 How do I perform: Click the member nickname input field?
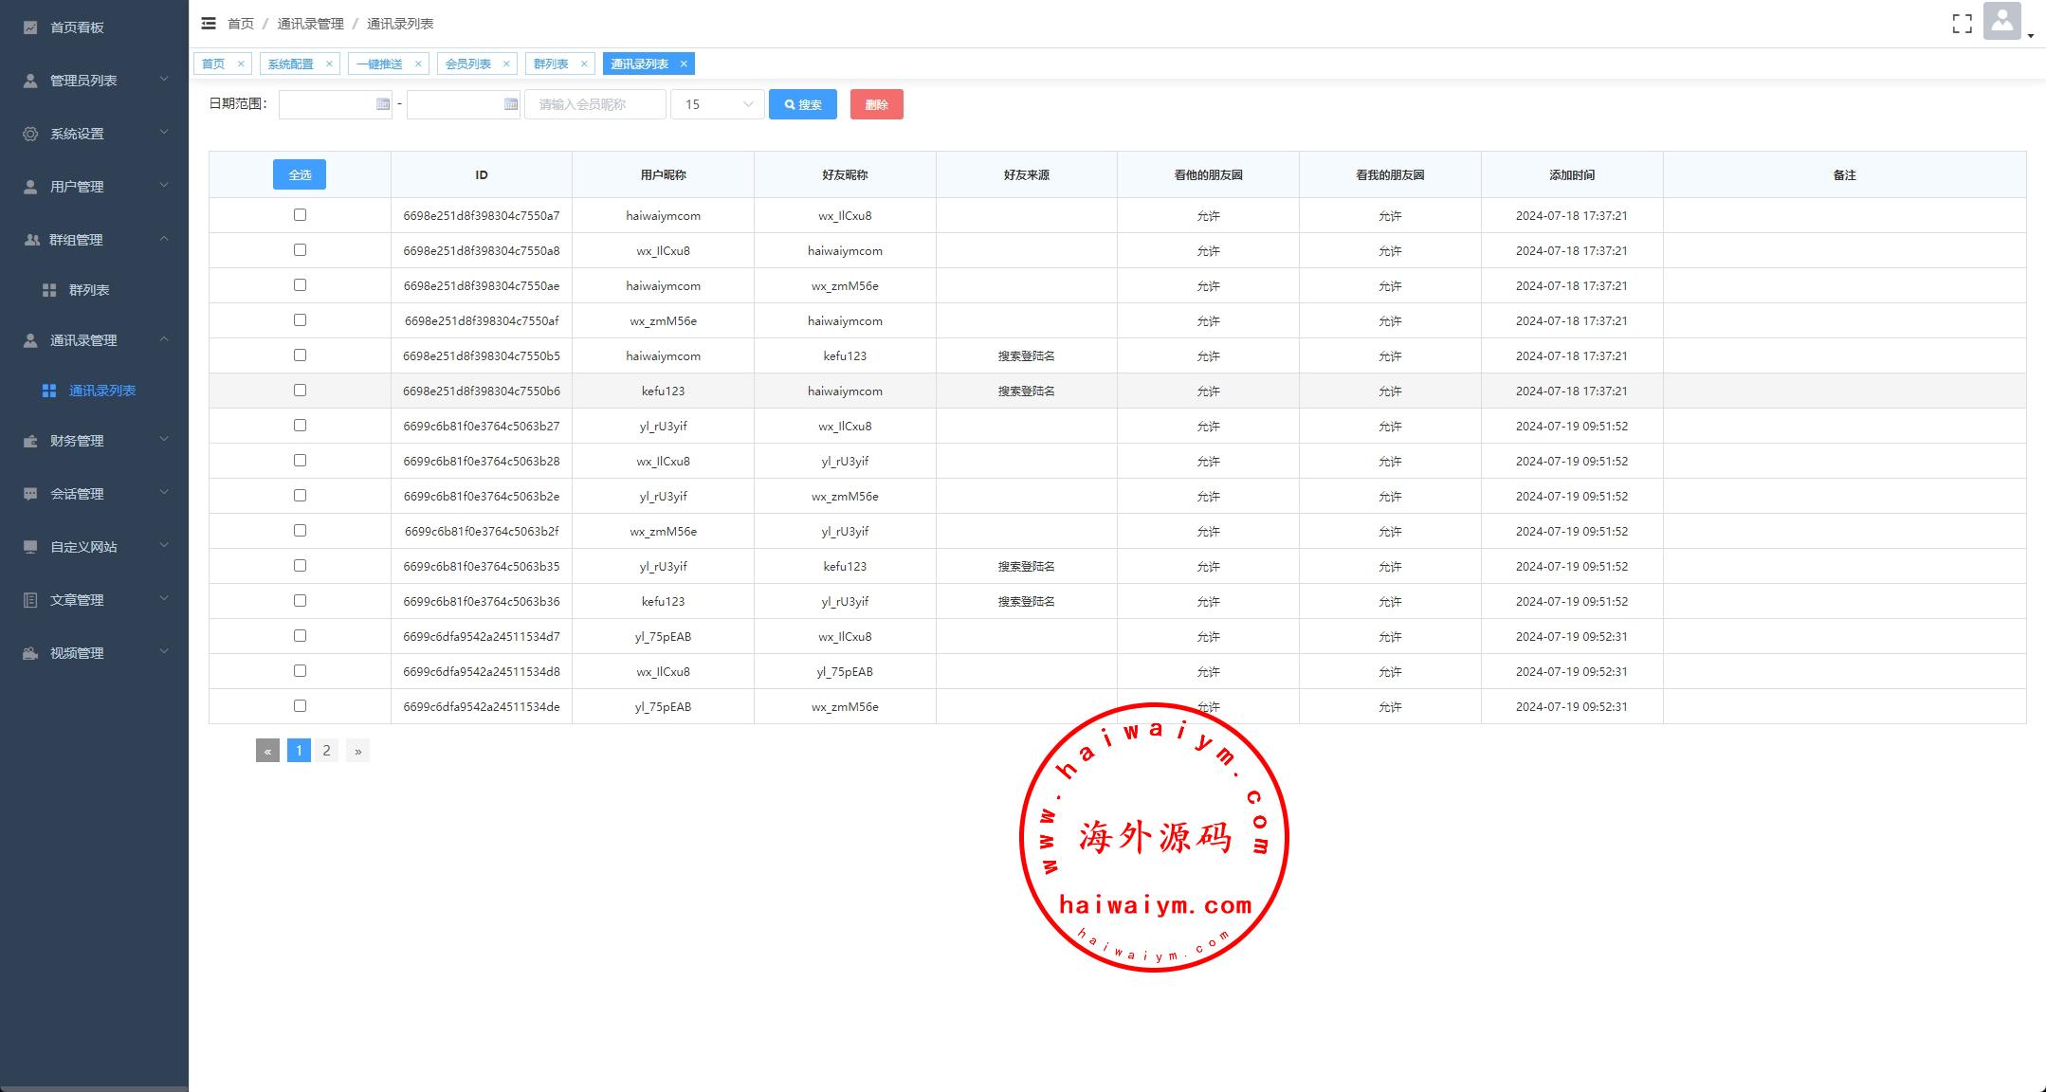click(595, 104)
